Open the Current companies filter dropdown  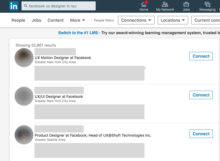coord(206,20)
